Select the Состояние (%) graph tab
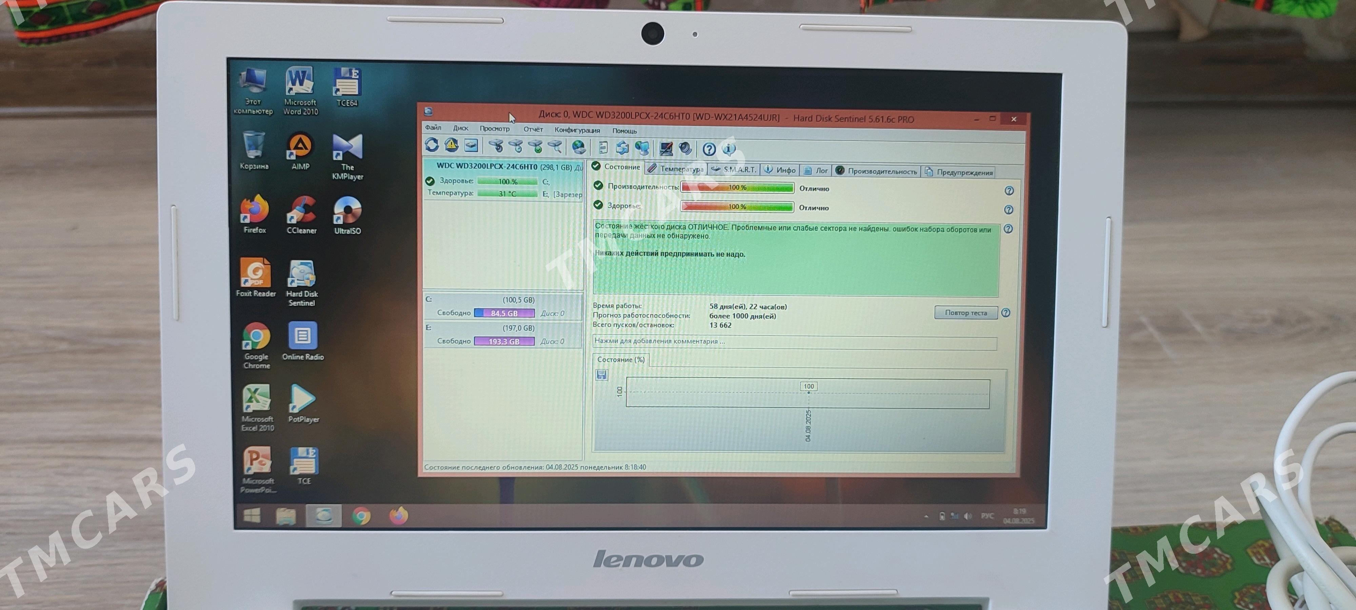 621,360
